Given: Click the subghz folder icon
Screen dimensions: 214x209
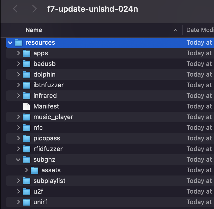Looking at the screenshot, I should coord(27,160).
